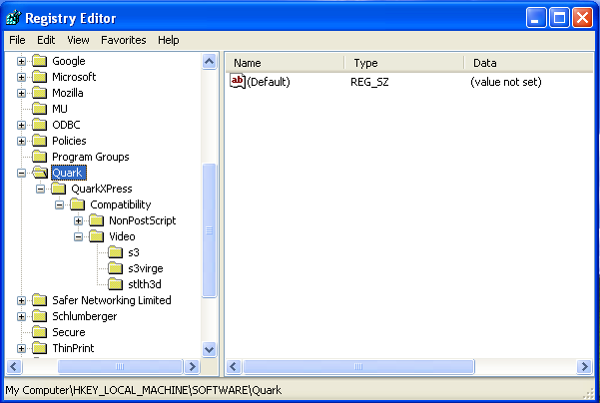Click the Microsoft folder icon
The image size is (600, 403).
(39, 77)
